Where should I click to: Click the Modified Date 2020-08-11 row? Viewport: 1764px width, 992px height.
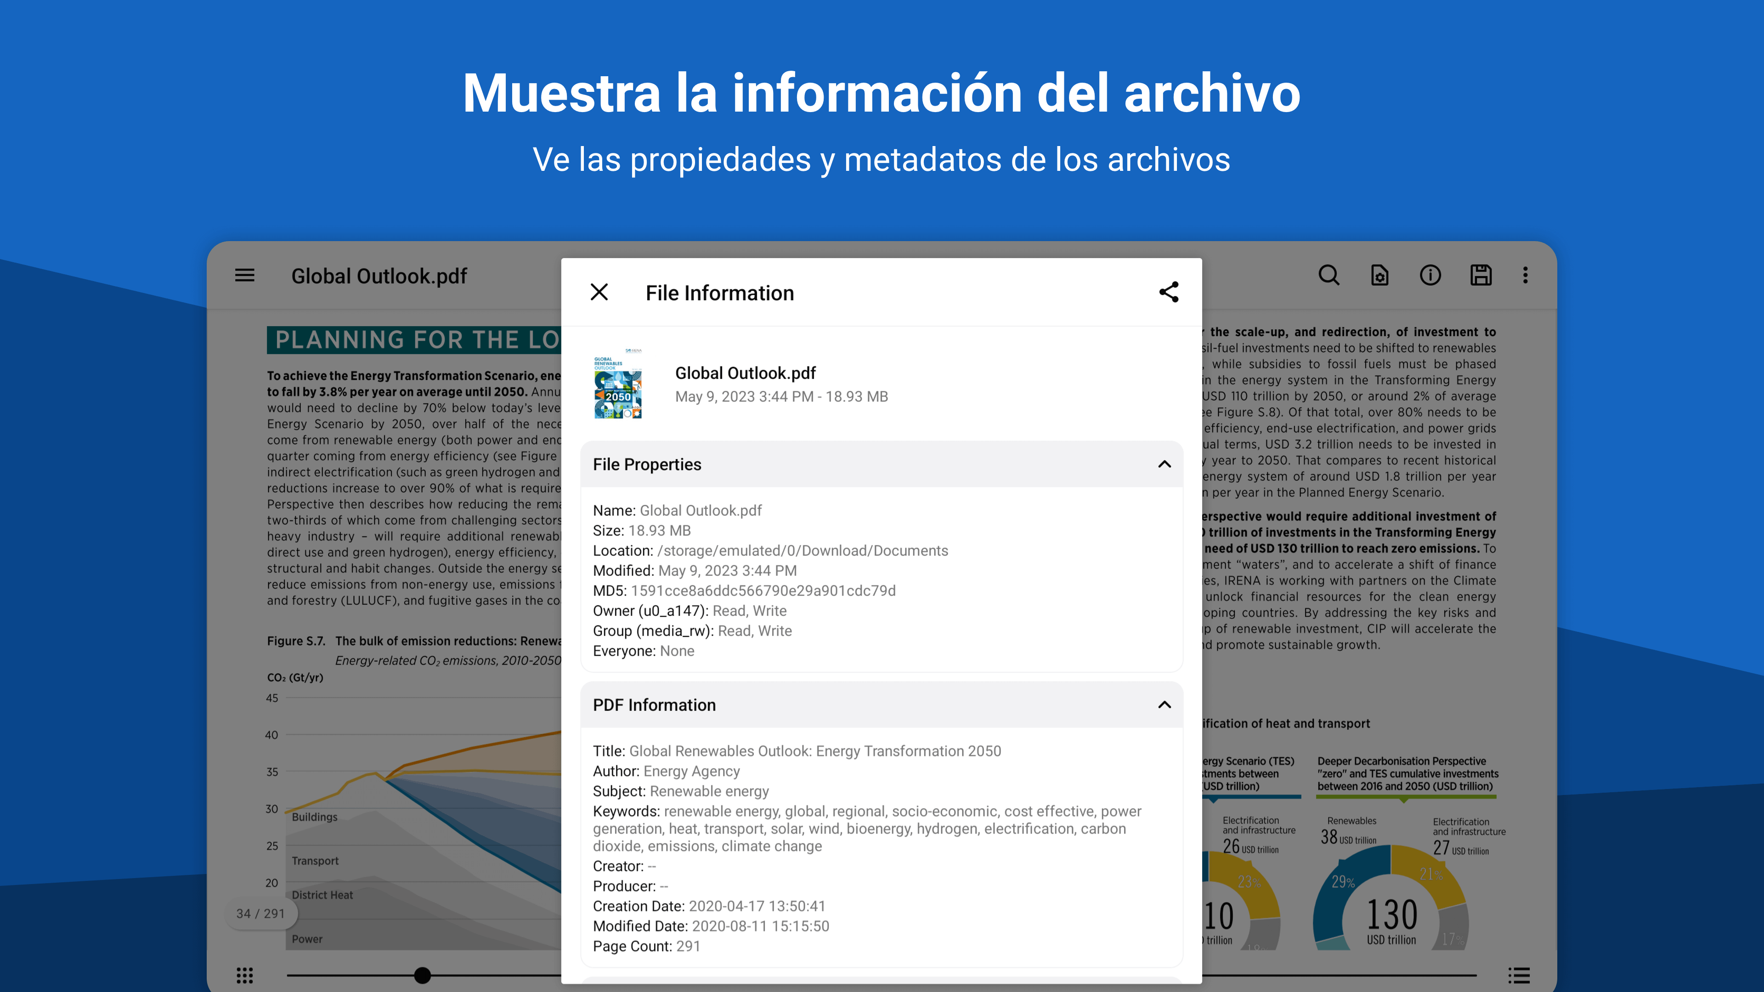tap(711, 926)
